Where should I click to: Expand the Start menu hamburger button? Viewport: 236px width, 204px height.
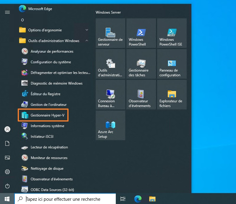[x=7, y=12]
